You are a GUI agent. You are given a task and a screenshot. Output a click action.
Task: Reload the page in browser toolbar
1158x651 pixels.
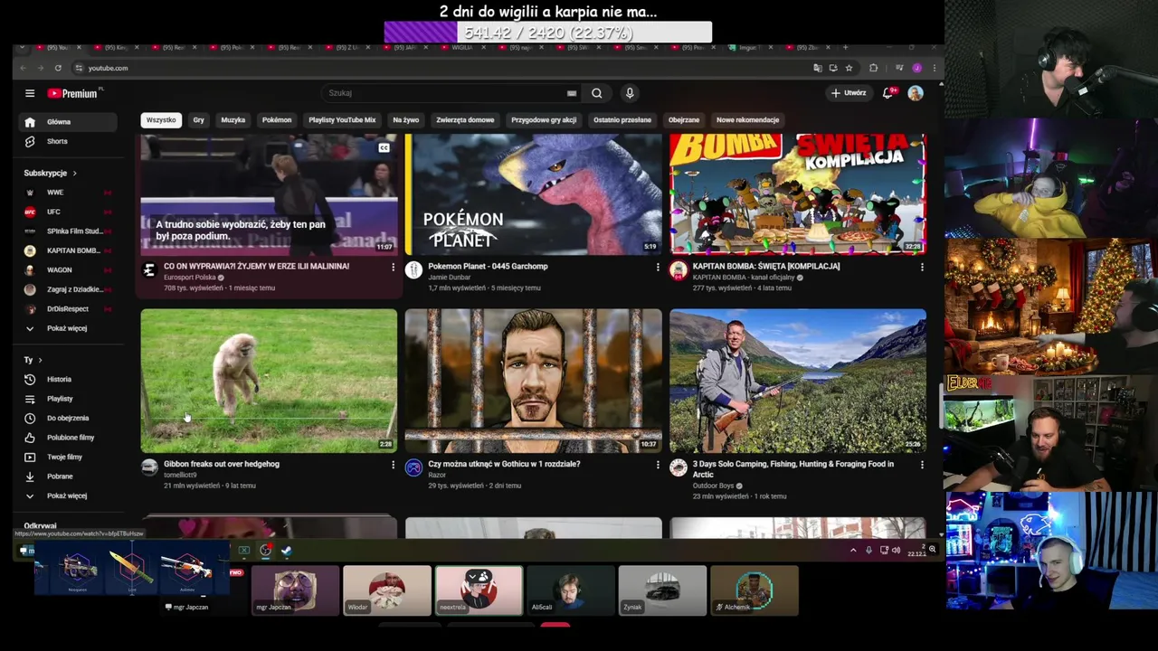click(58, 68)
